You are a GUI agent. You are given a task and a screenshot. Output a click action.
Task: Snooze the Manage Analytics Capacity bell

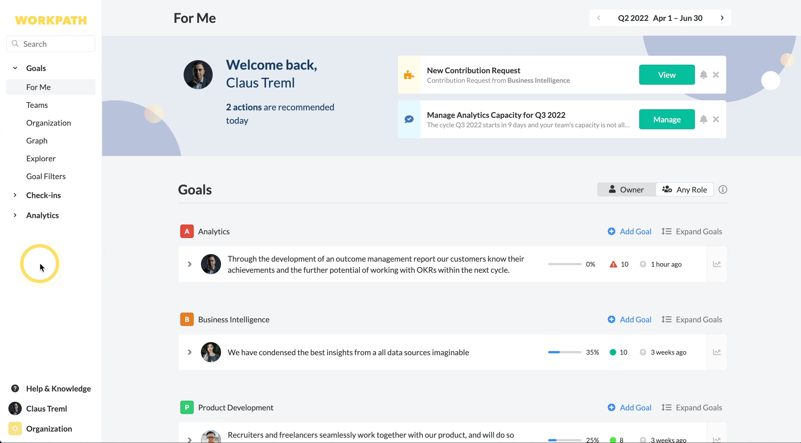[x=703, y=119]
